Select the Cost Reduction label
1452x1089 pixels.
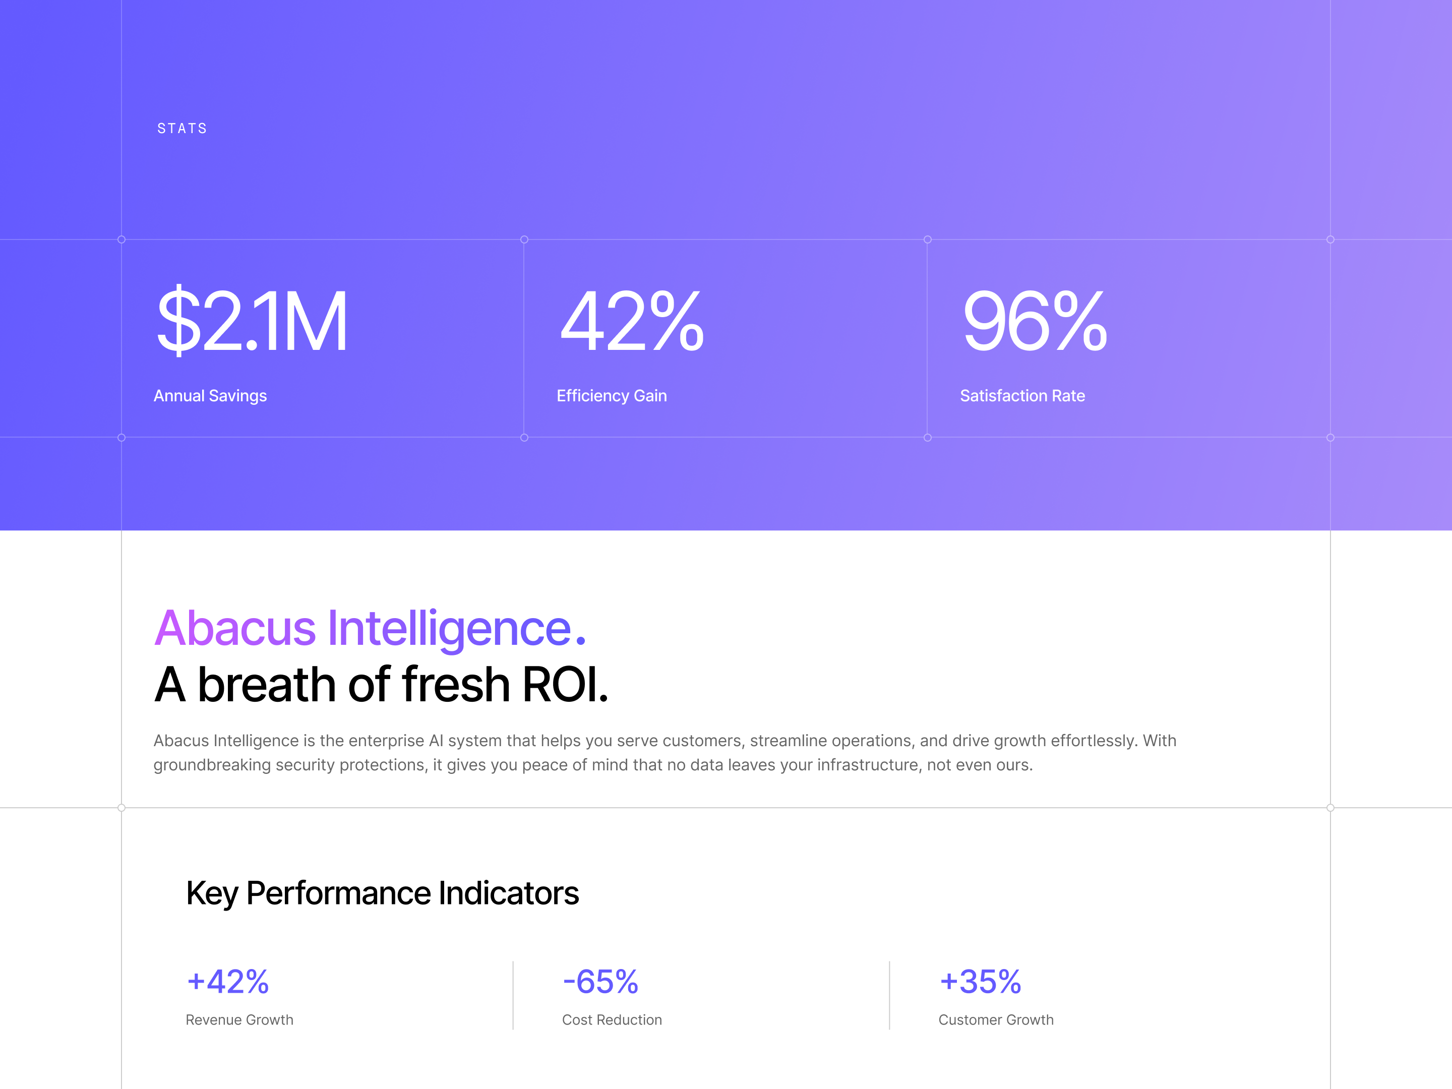612,1020
